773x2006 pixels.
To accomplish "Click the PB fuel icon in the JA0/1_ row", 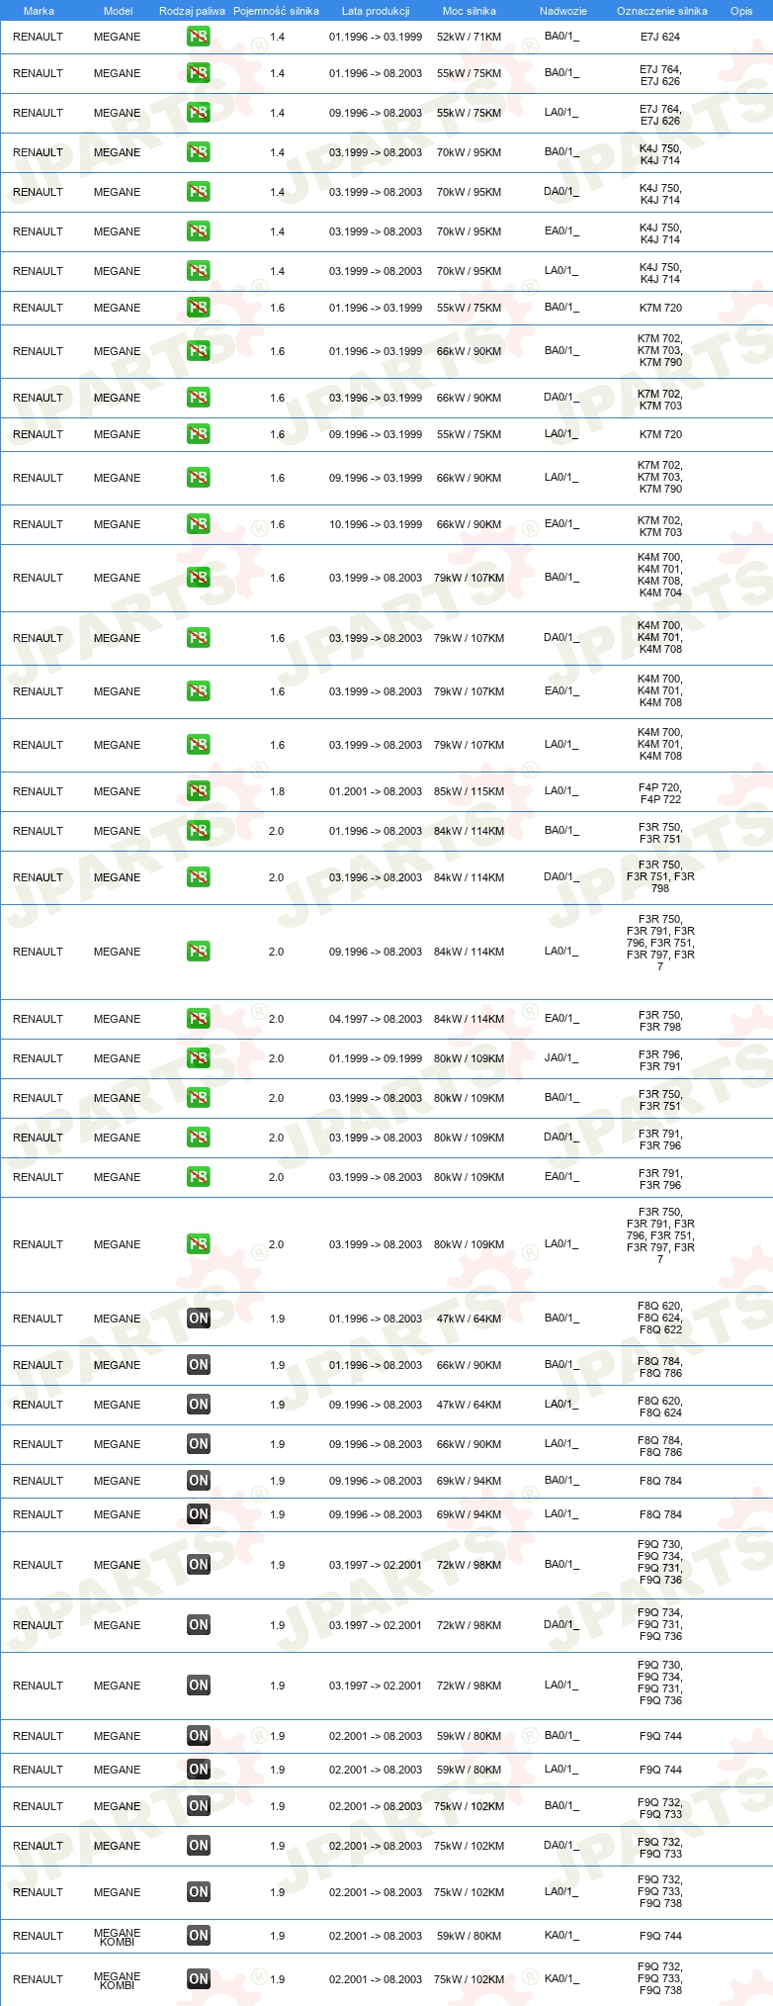I will click(x=199, y=1058).
